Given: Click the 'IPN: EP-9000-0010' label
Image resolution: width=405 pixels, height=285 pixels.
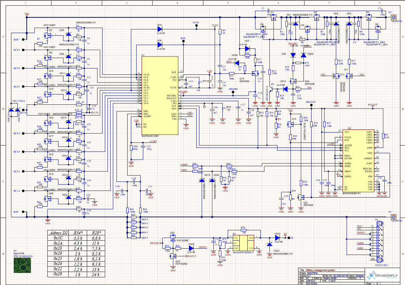Looking at the screenshot, I should coord(23,256).
